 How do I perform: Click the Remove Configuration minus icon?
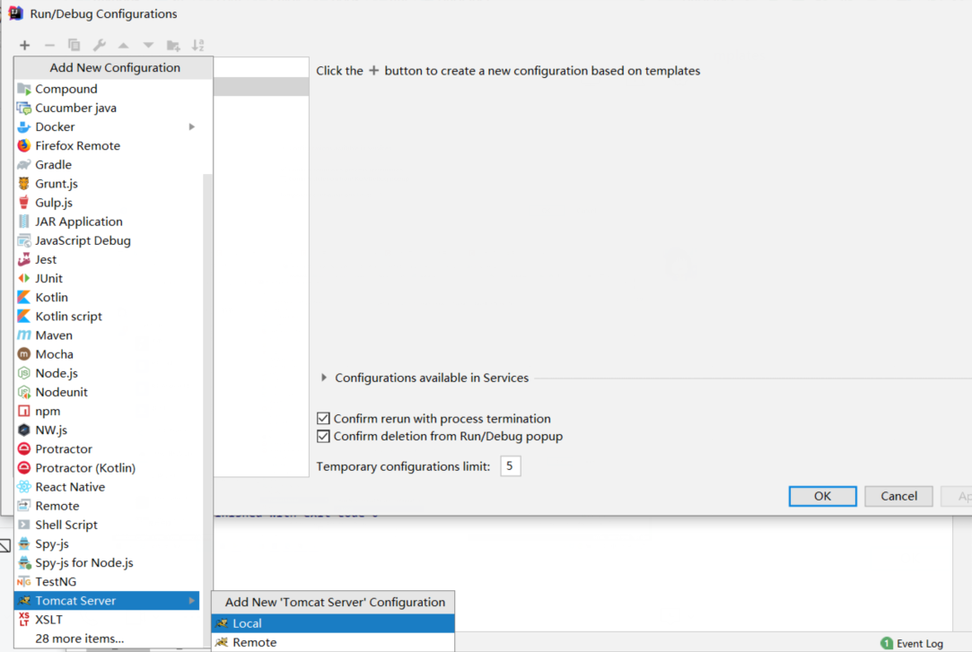click(49, 45)
